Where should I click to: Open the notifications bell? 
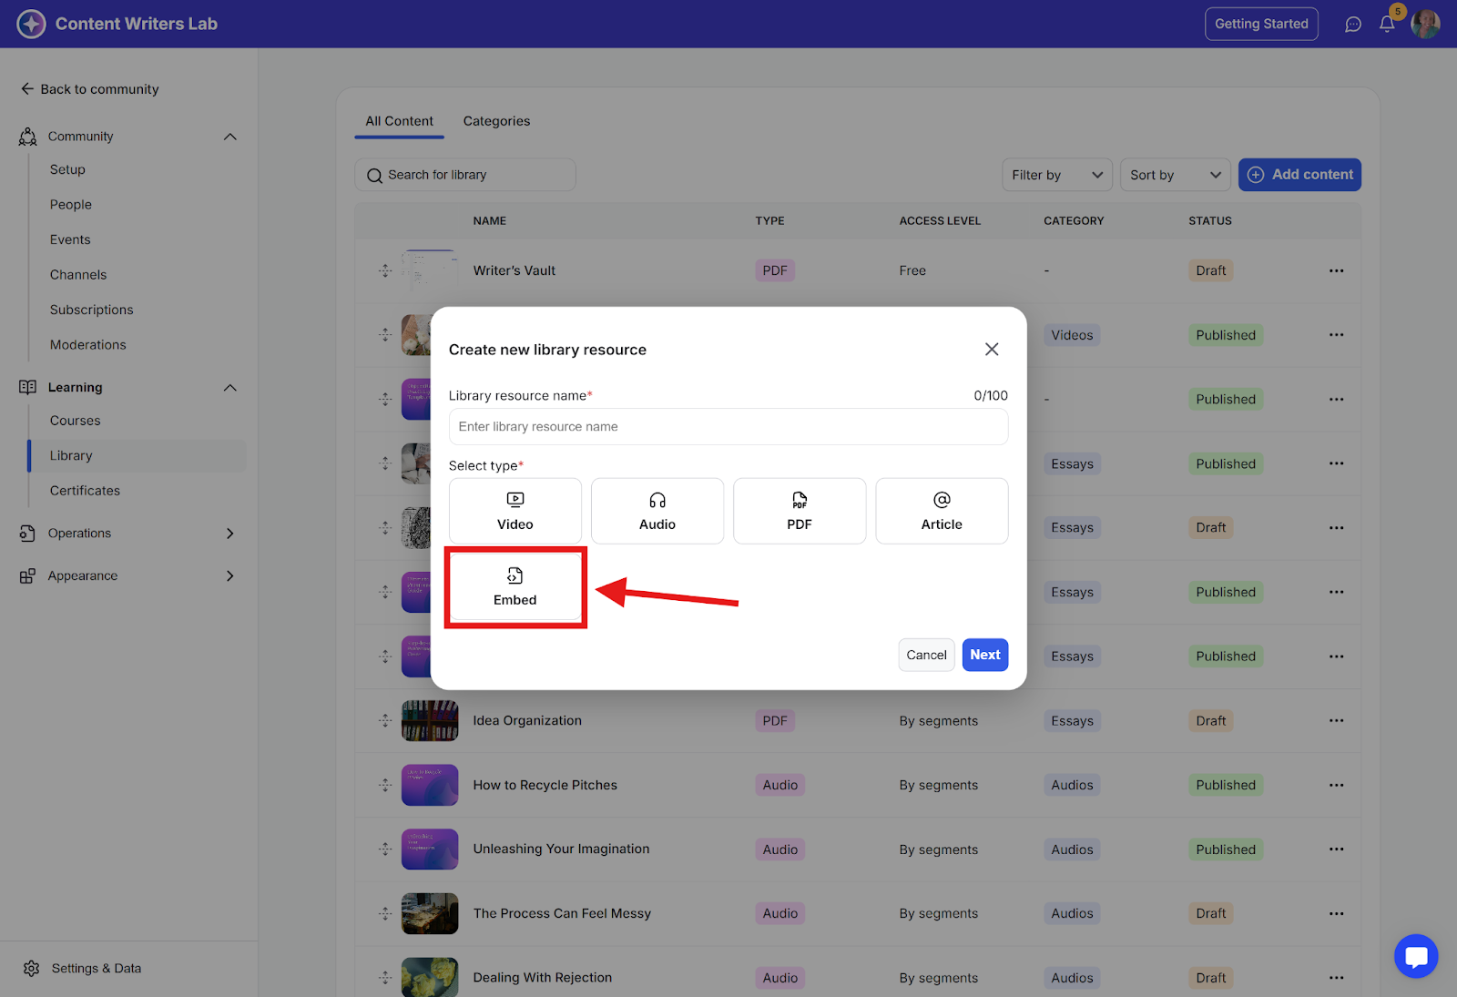pos(1387,25)
